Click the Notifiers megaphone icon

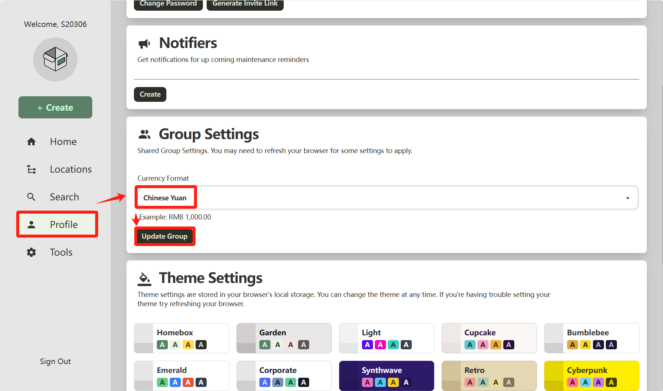(144, 44)
